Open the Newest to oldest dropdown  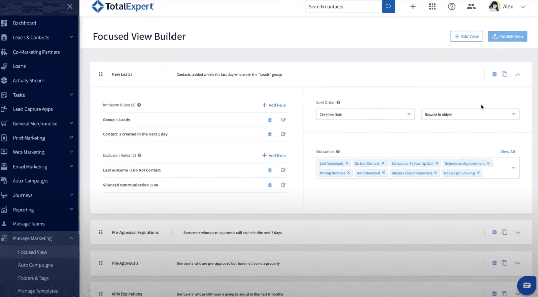(x=470, y=115)
